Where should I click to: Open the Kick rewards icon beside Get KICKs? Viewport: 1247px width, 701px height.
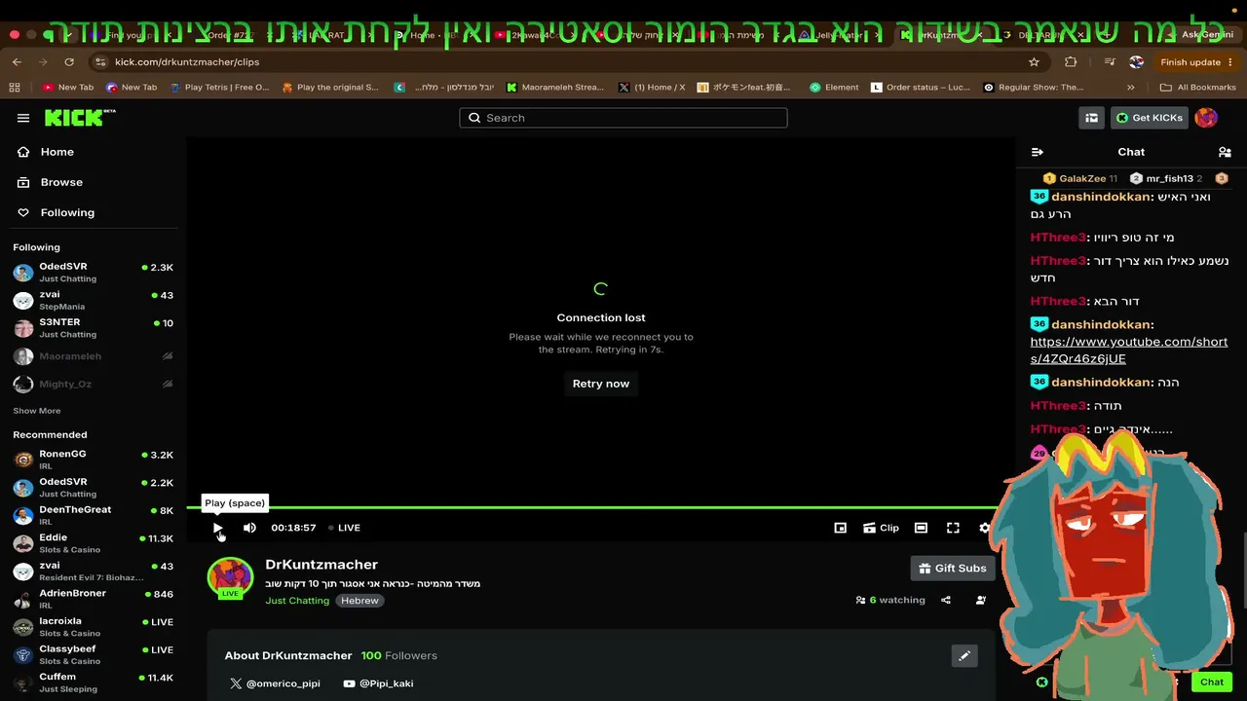1091,118
